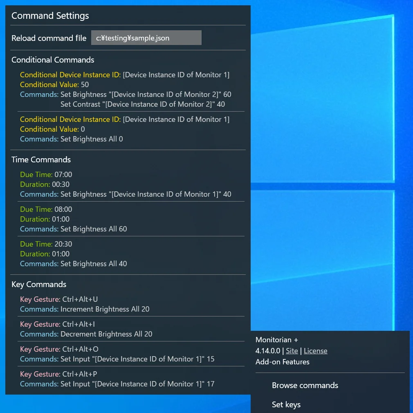Click the c:¥testing¥sample.json file path box
The width and height of the screenshot is (413, 413).
tap(146, 38)
